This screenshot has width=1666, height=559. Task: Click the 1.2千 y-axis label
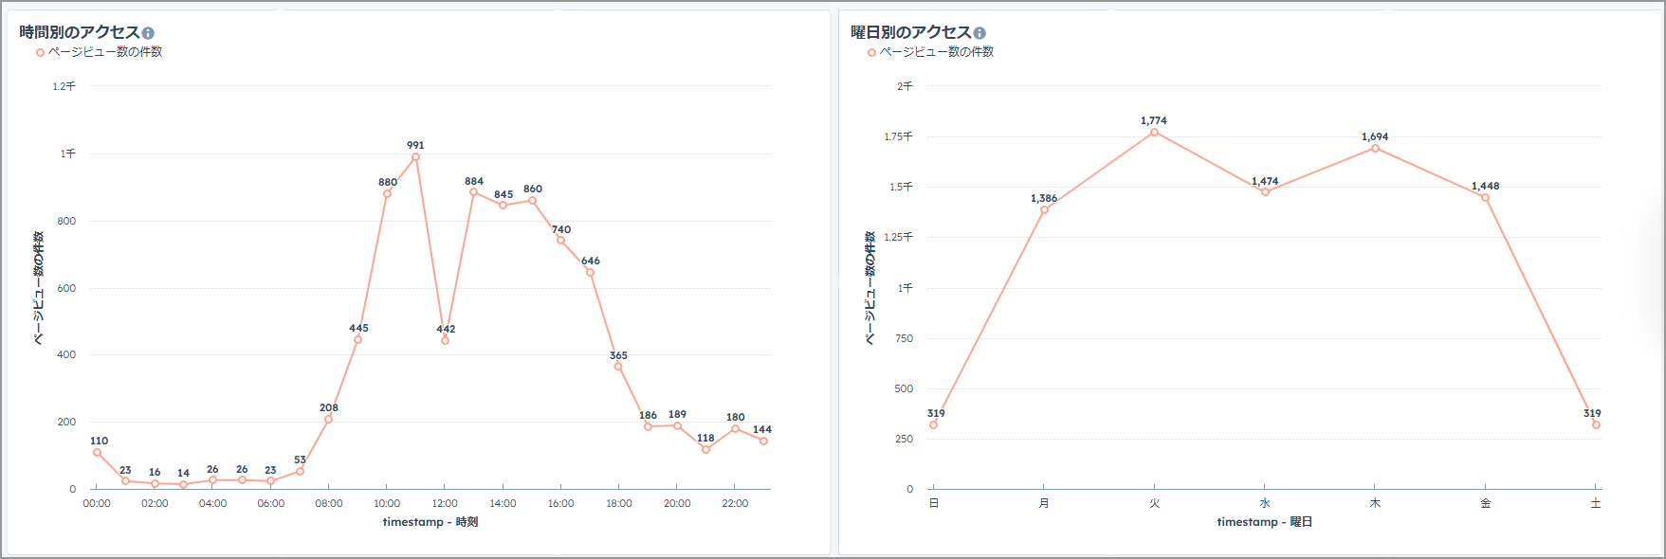pos(64,86)
